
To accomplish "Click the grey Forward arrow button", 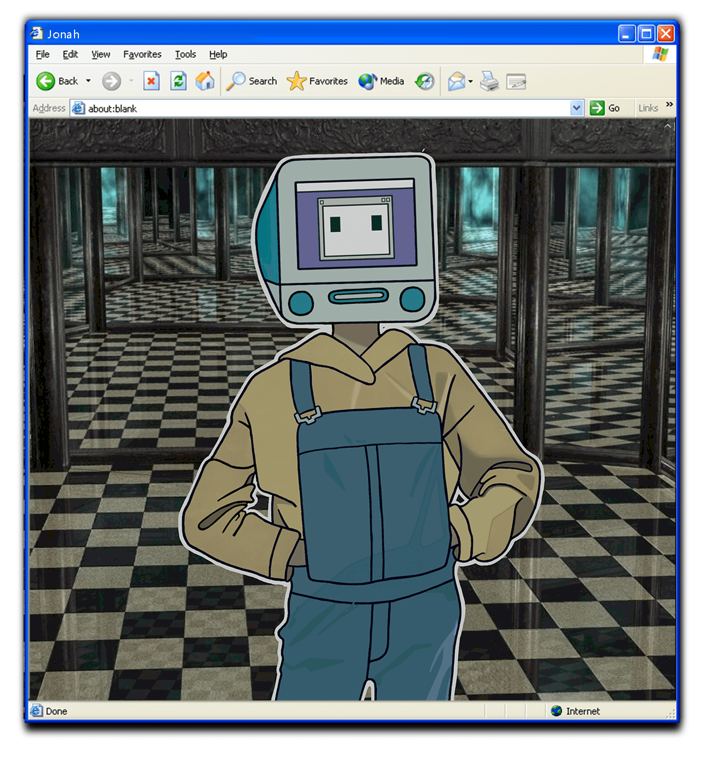I will pos(111,81).
